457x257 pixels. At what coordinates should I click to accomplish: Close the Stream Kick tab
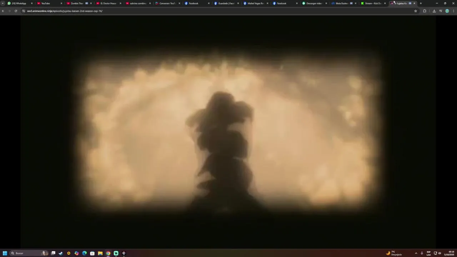tap(385, 3)
